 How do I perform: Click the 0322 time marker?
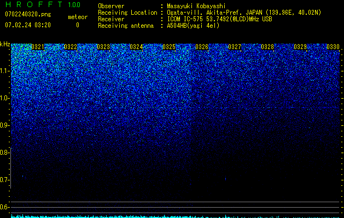pos(71,47)
